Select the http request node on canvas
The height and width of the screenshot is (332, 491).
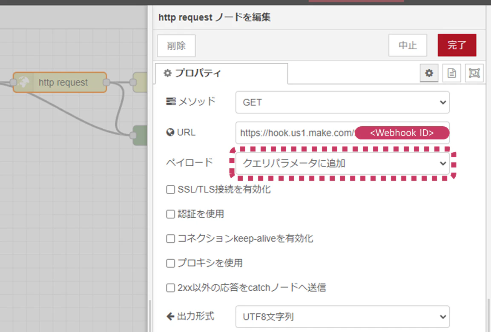click(60, 82)
